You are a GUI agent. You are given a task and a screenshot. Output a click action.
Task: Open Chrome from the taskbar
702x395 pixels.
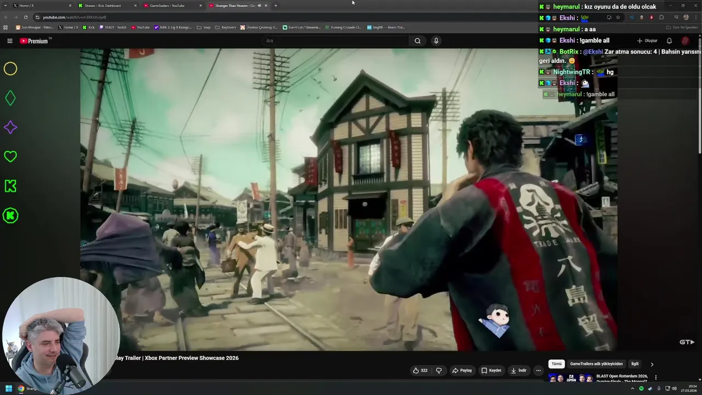coord(21,388)
